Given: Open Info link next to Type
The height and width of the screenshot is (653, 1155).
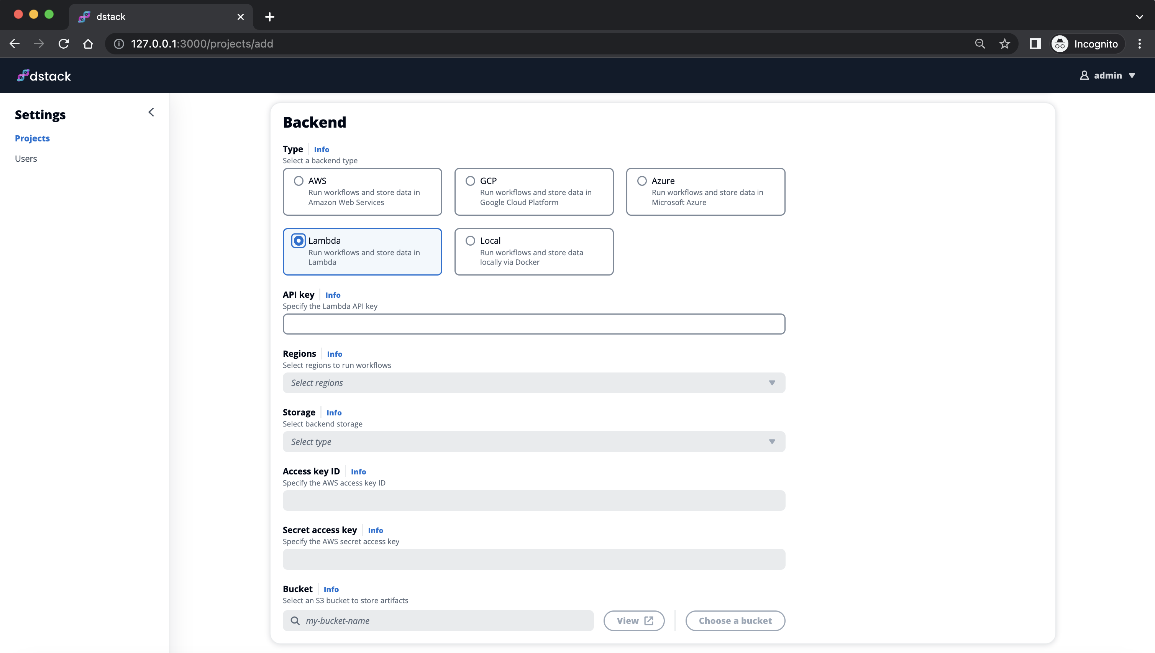Looking at the screenshot, I should coord(322,149).
